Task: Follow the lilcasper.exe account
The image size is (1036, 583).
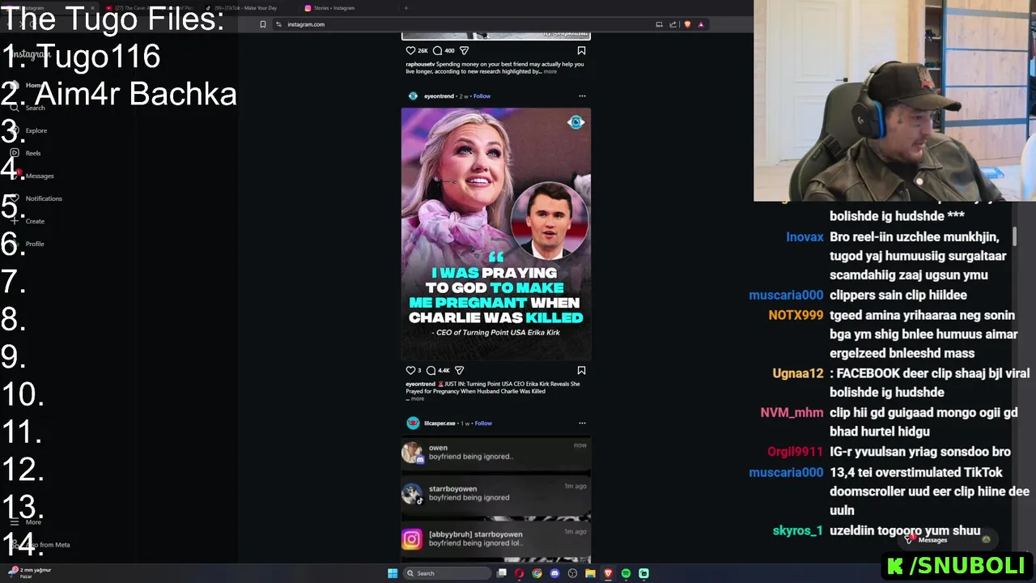Action: click(x=483, y=423)
